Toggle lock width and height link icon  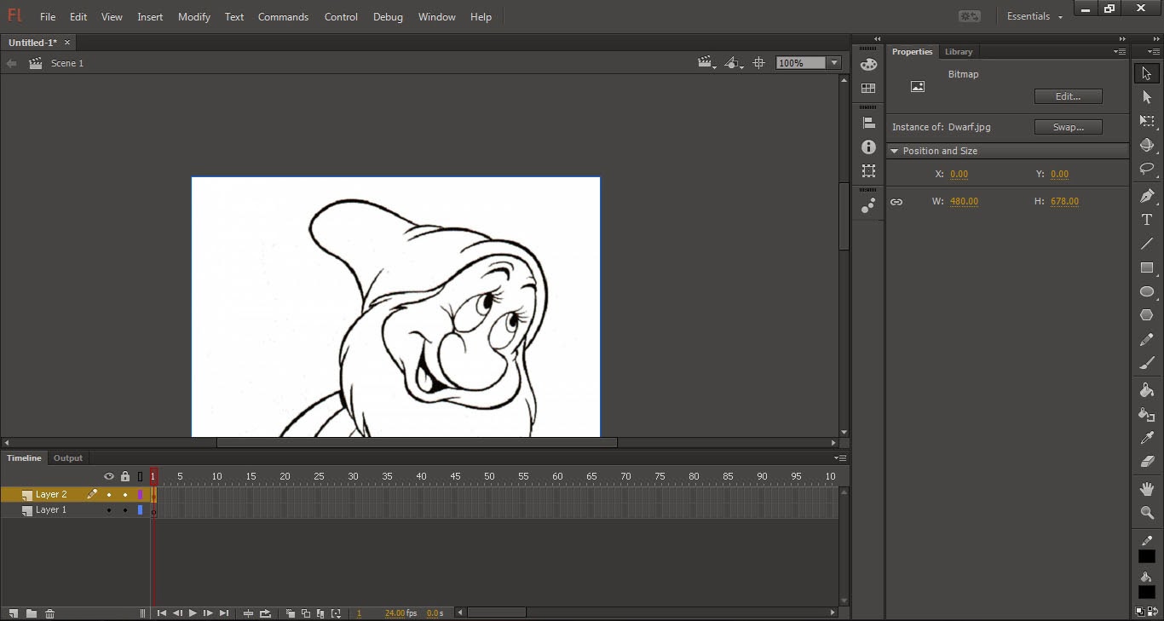pyautogui.click(x=896, y=202)
